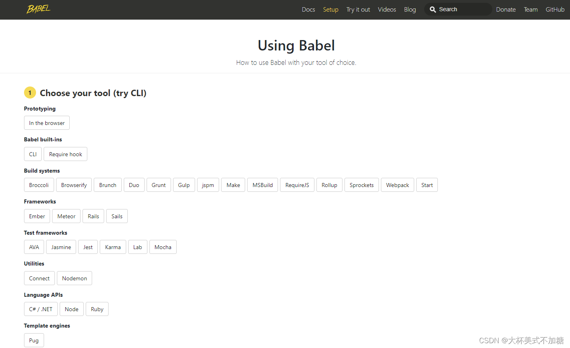Select jspm build system
Screen dimensions: 570x348
click(208, 185)
